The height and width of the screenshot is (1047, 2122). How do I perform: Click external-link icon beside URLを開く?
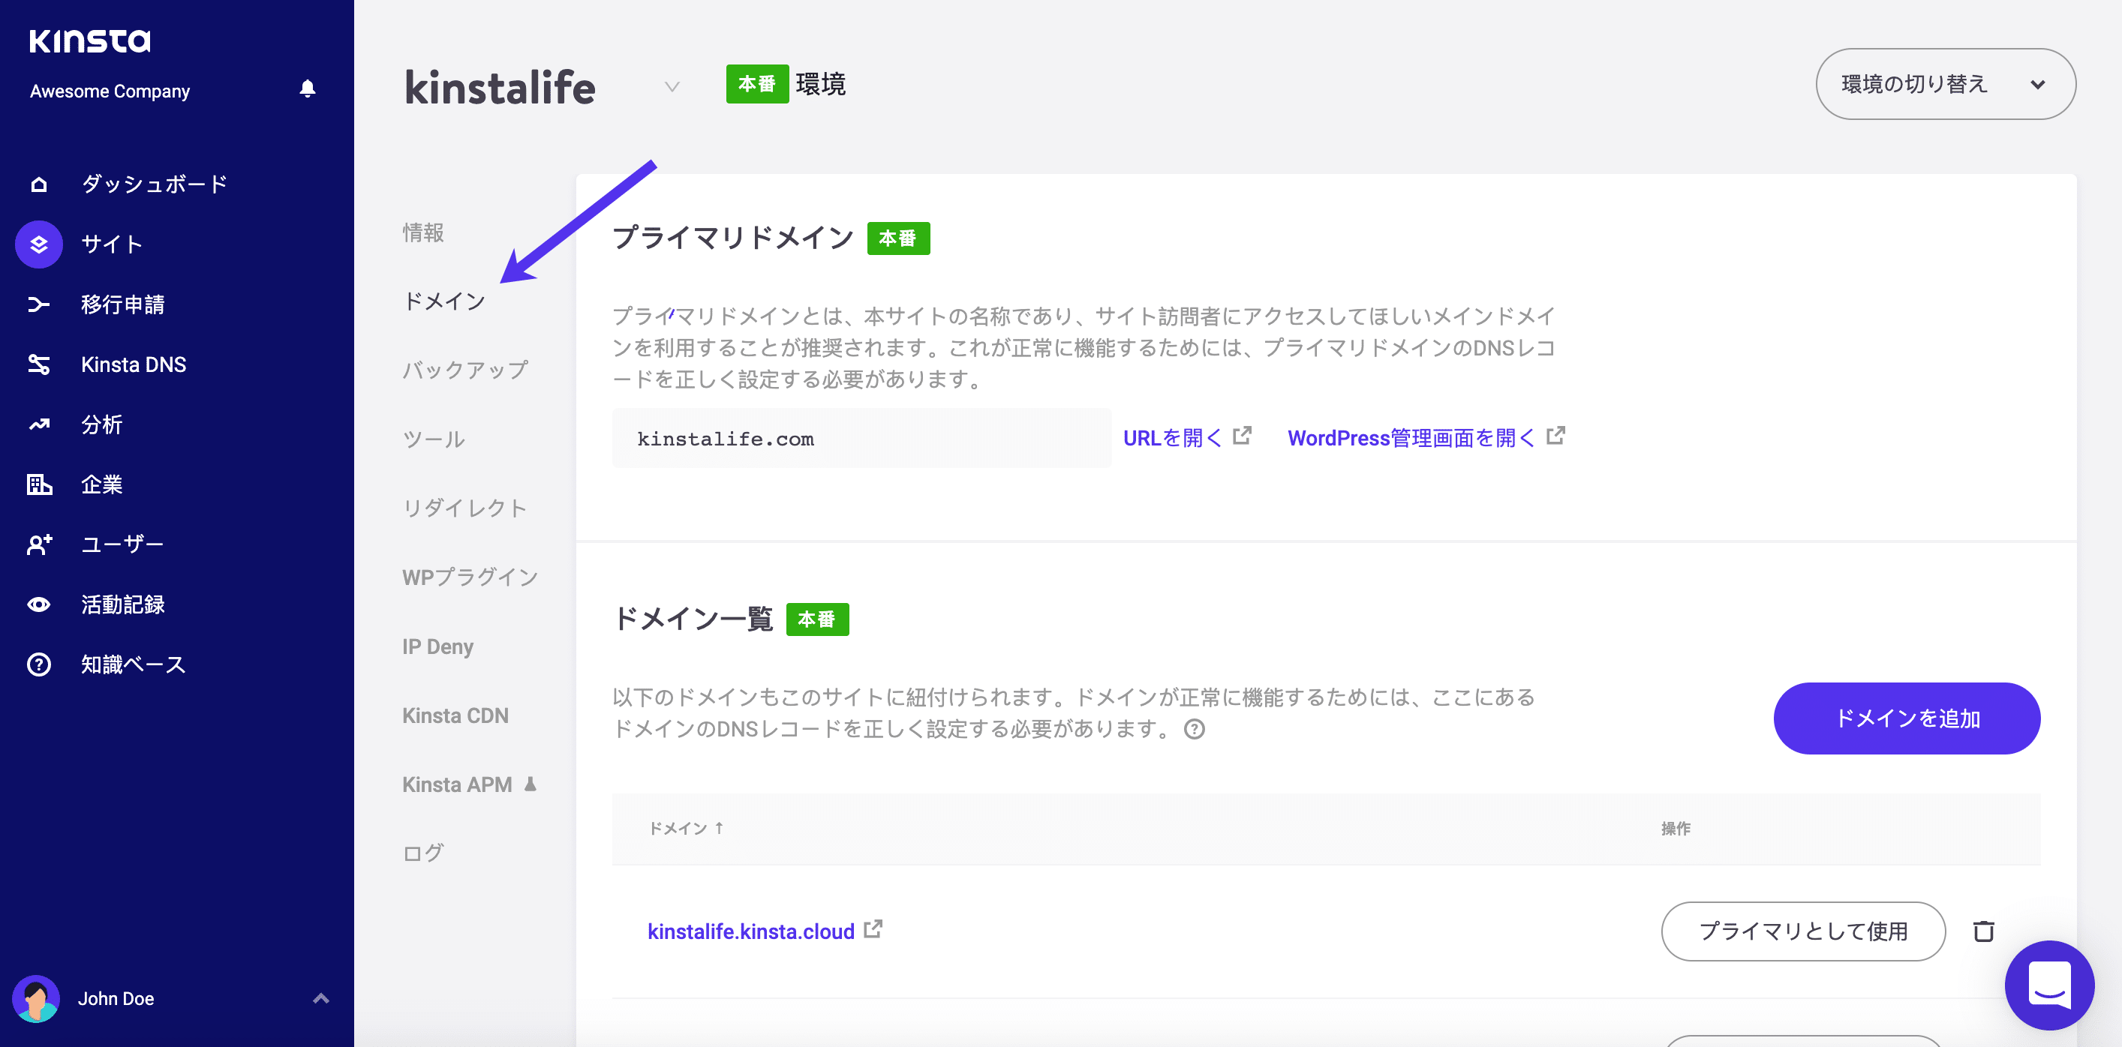coord(1243,436)
